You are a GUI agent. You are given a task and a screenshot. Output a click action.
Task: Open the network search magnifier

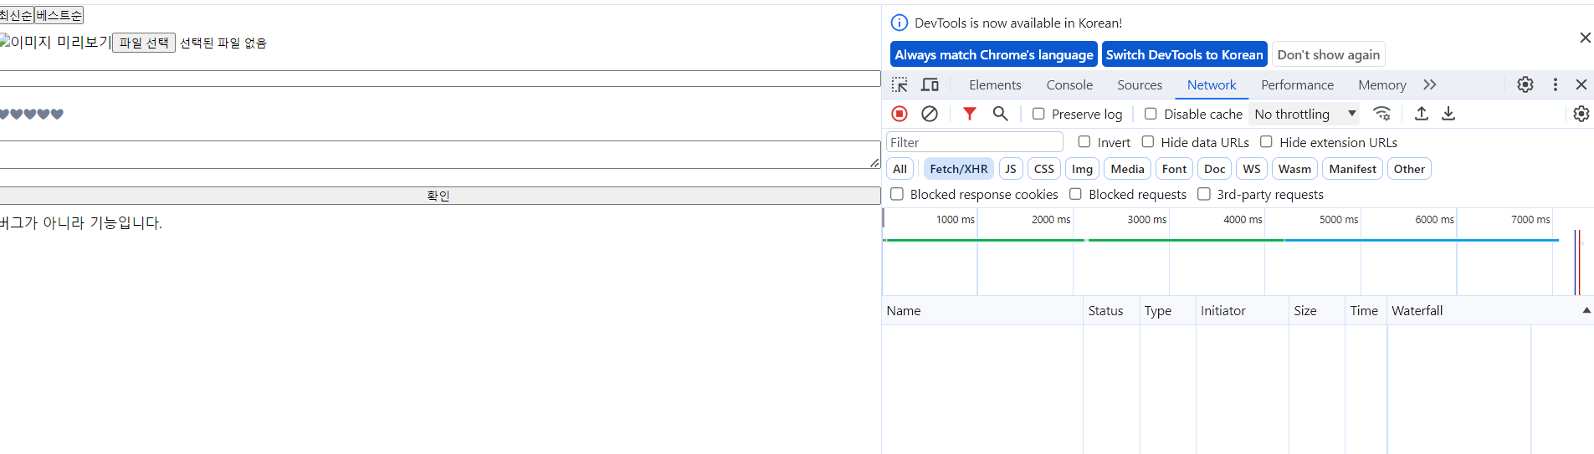[x=1000, y=114]
